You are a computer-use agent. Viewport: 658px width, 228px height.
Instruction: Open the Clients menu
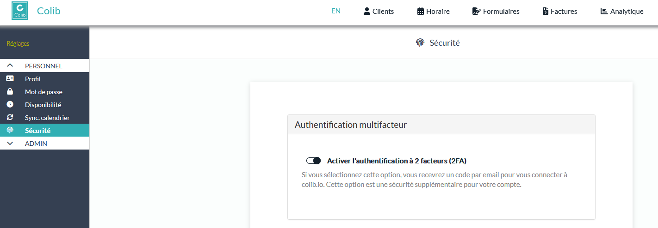pos(379,11)
